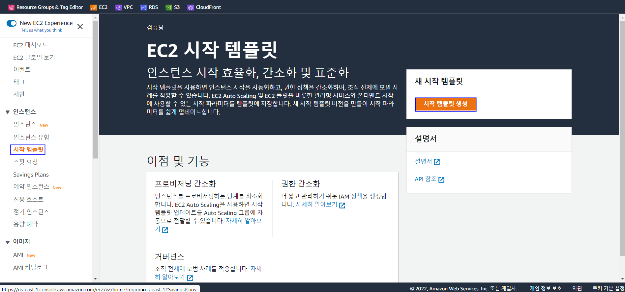Select 제한 in the sidebar
This screenshot has width=625, height=292.
point(19,94)
